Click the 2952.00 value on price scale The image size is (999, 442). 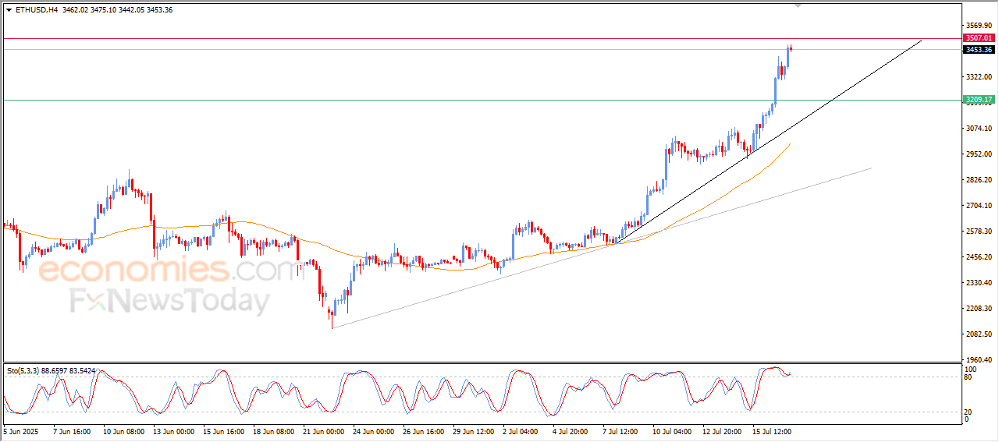[x=979, y=154]
